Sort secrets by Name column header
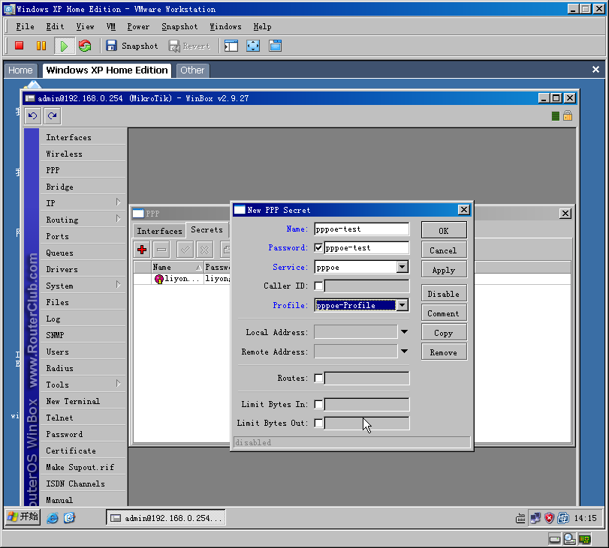 177,267
